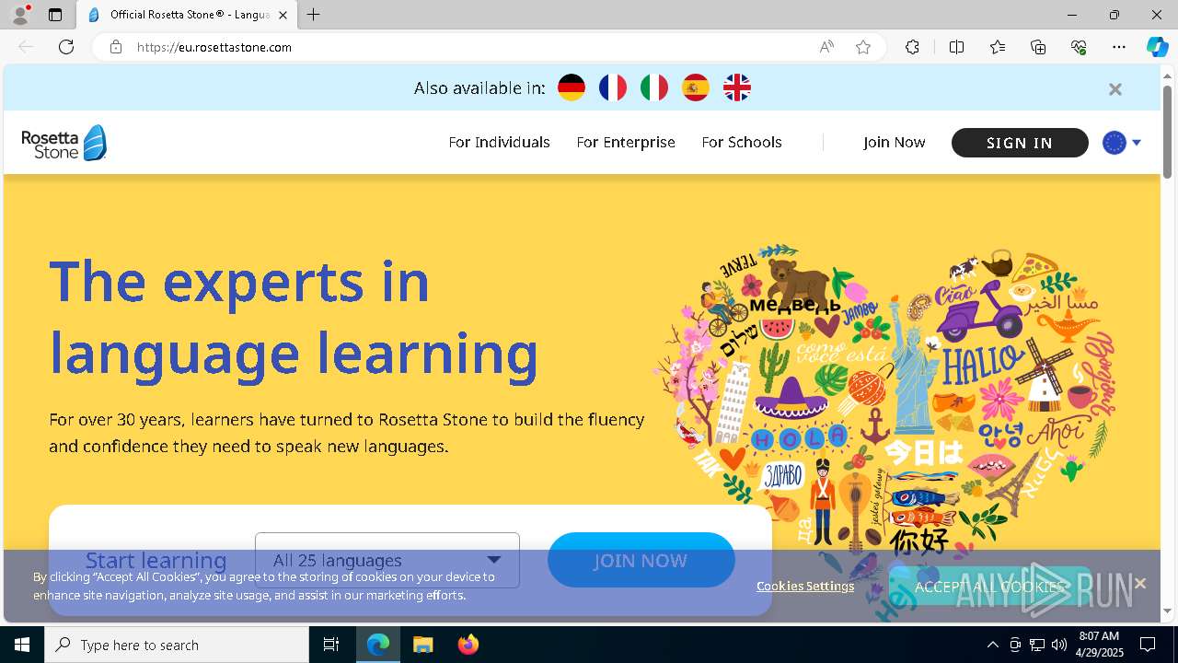Open Collections icon

(1038, 47)
